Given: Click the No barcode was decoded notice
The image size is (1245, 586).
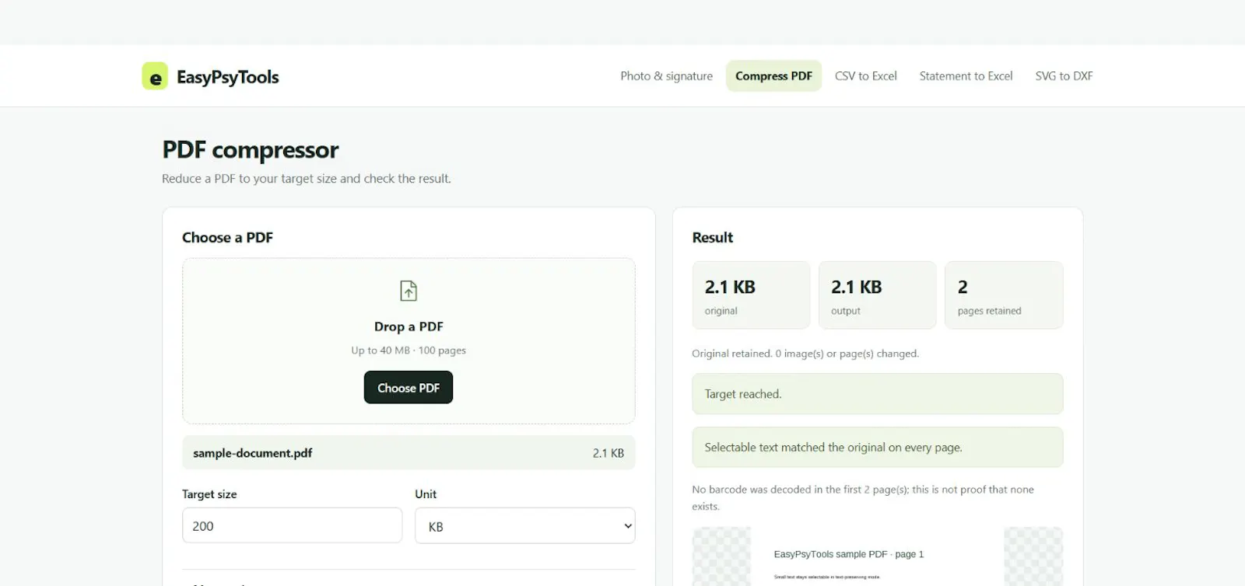Looking at the screenshot, I should pos(863,497).
